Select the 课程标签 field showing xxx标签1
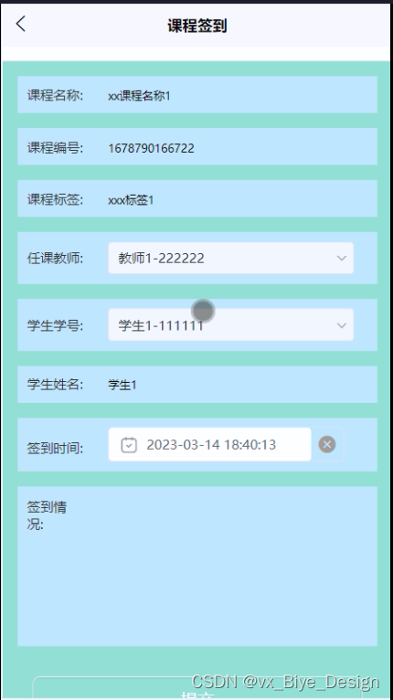Screen dimensions: 393x700 197,198
